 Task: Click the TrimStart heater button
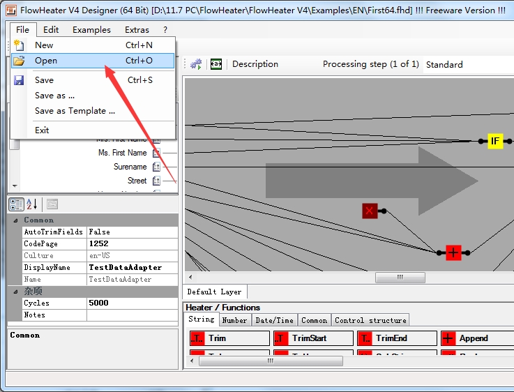[x=313, y=338]
